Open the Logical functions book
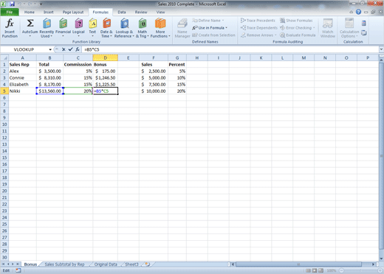 coord(78,28)
